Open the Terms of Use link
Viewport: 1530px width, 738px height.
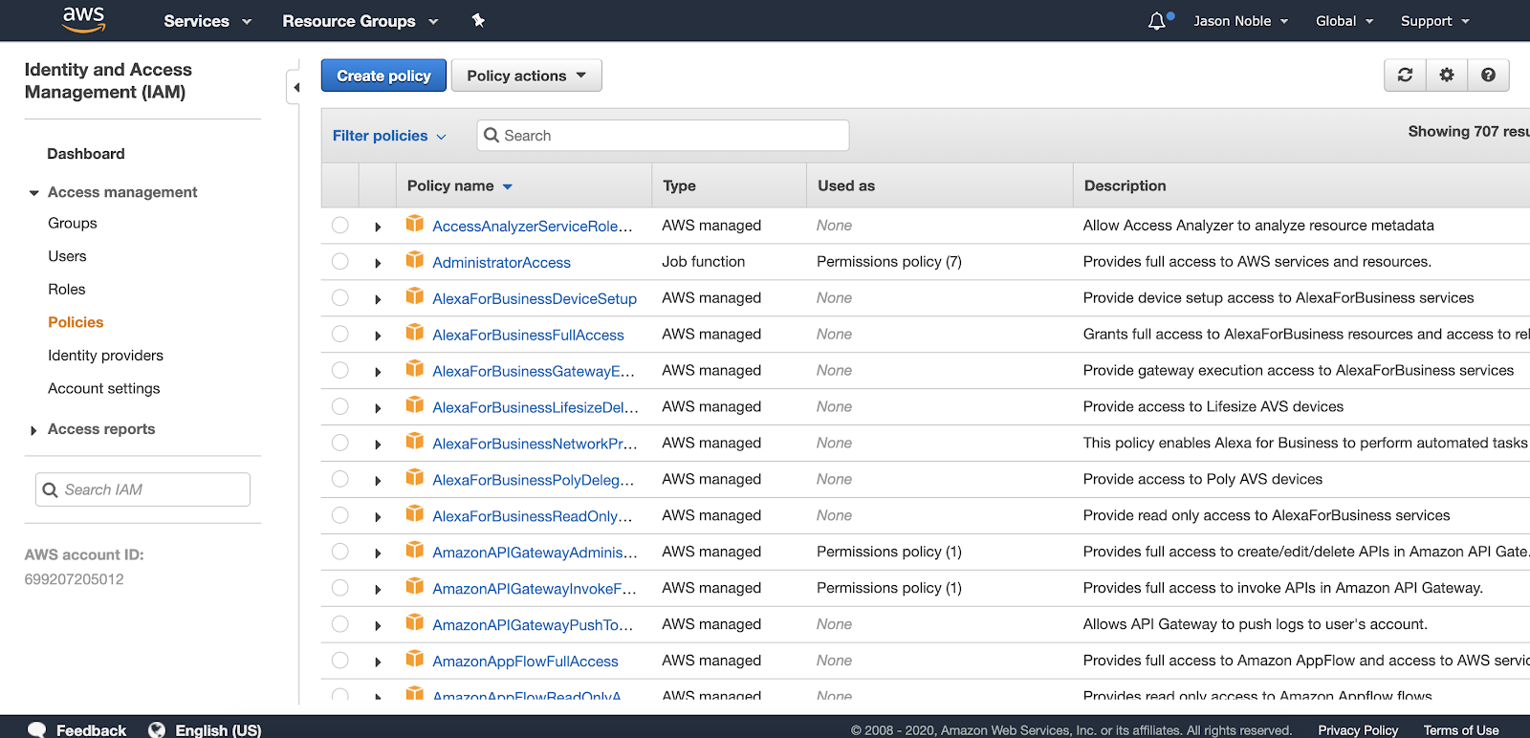click(1461, 730)
